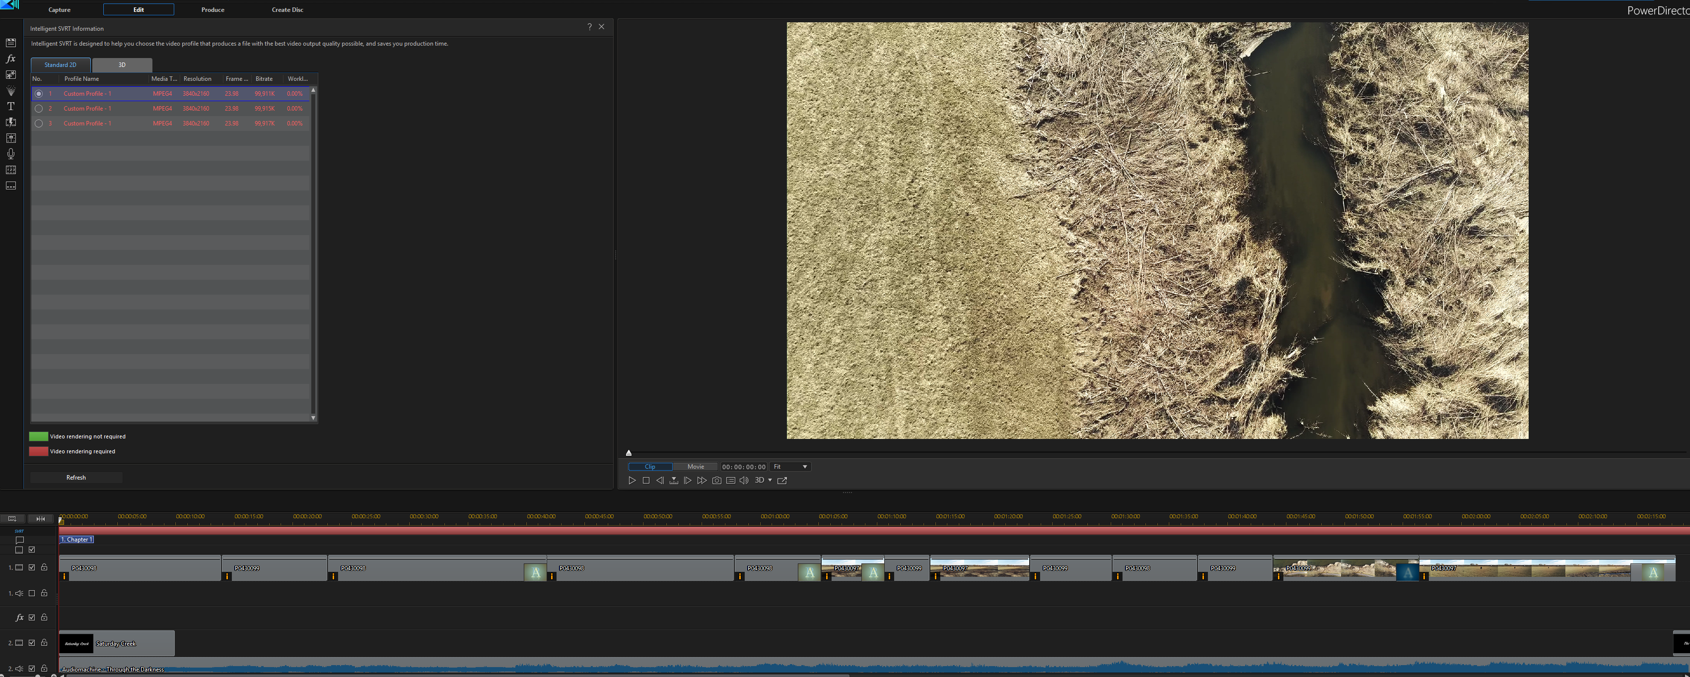Open the Transition Room icon
This screenshot has height=677, width=1690.
(x=10, y=122)
